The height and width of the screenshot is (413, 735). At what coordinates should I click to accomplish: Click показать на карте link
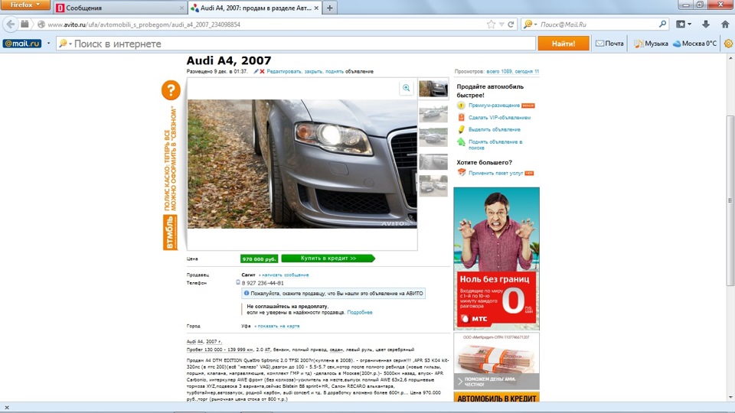click(x=278, y=326)
